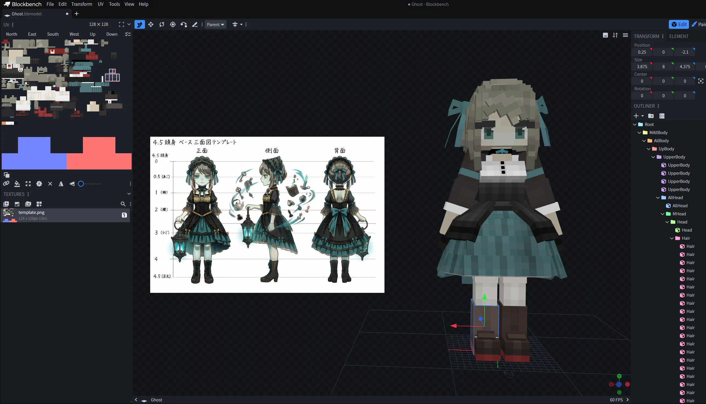Select the Up face button
Viewport: 706px width, 404px height.
[92, 34]
